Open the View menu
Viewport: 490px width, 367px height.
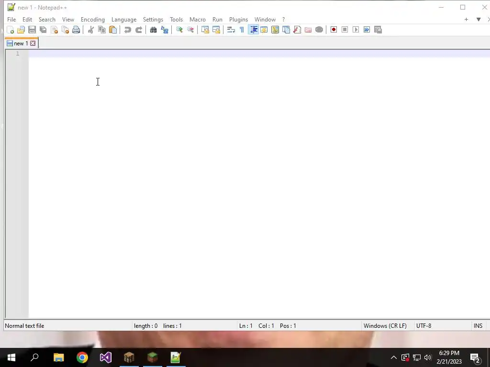pos(68,19)
